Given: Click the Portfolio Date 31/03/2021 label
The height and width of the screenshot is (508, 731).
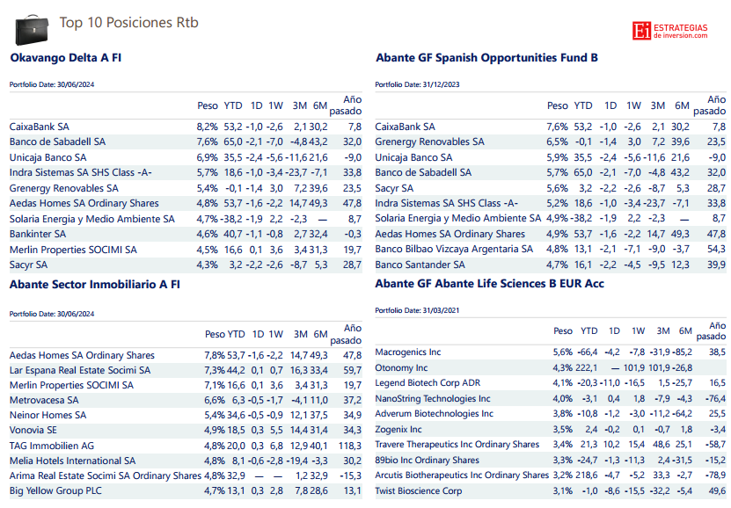Looking at the screenshot, I should click(417, 311).
